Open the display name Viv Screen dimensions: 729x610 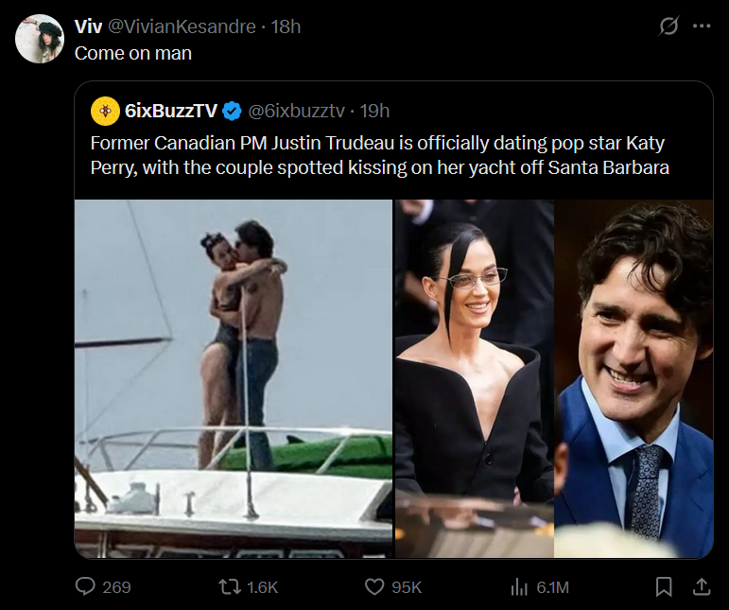coord(88,26)
